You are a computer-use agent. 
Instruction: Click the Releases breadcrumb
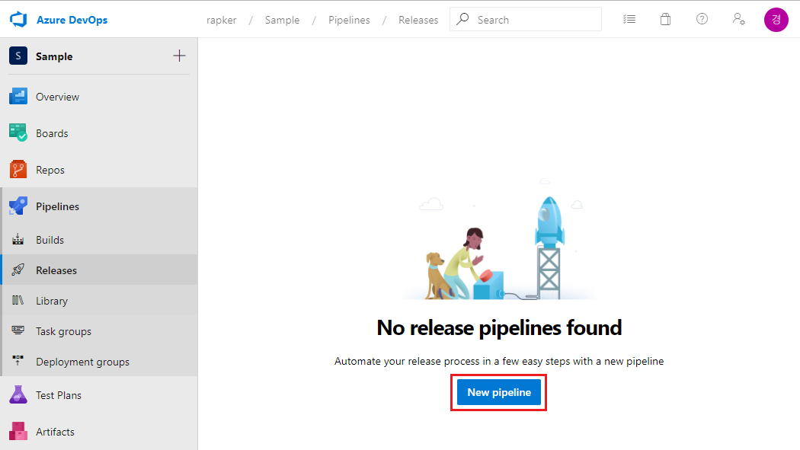point(418,20)
